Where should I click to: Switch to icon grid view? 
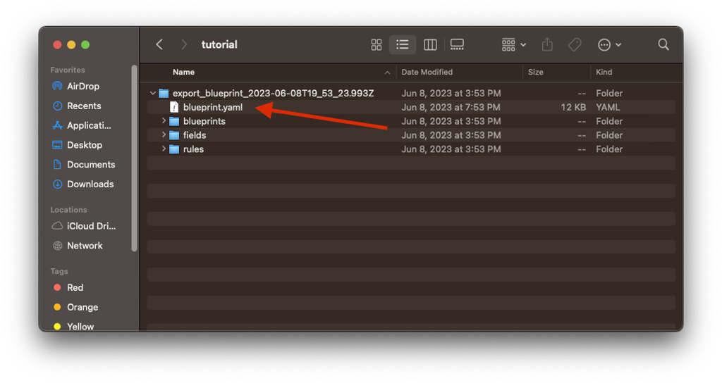[x=377, y=44]
